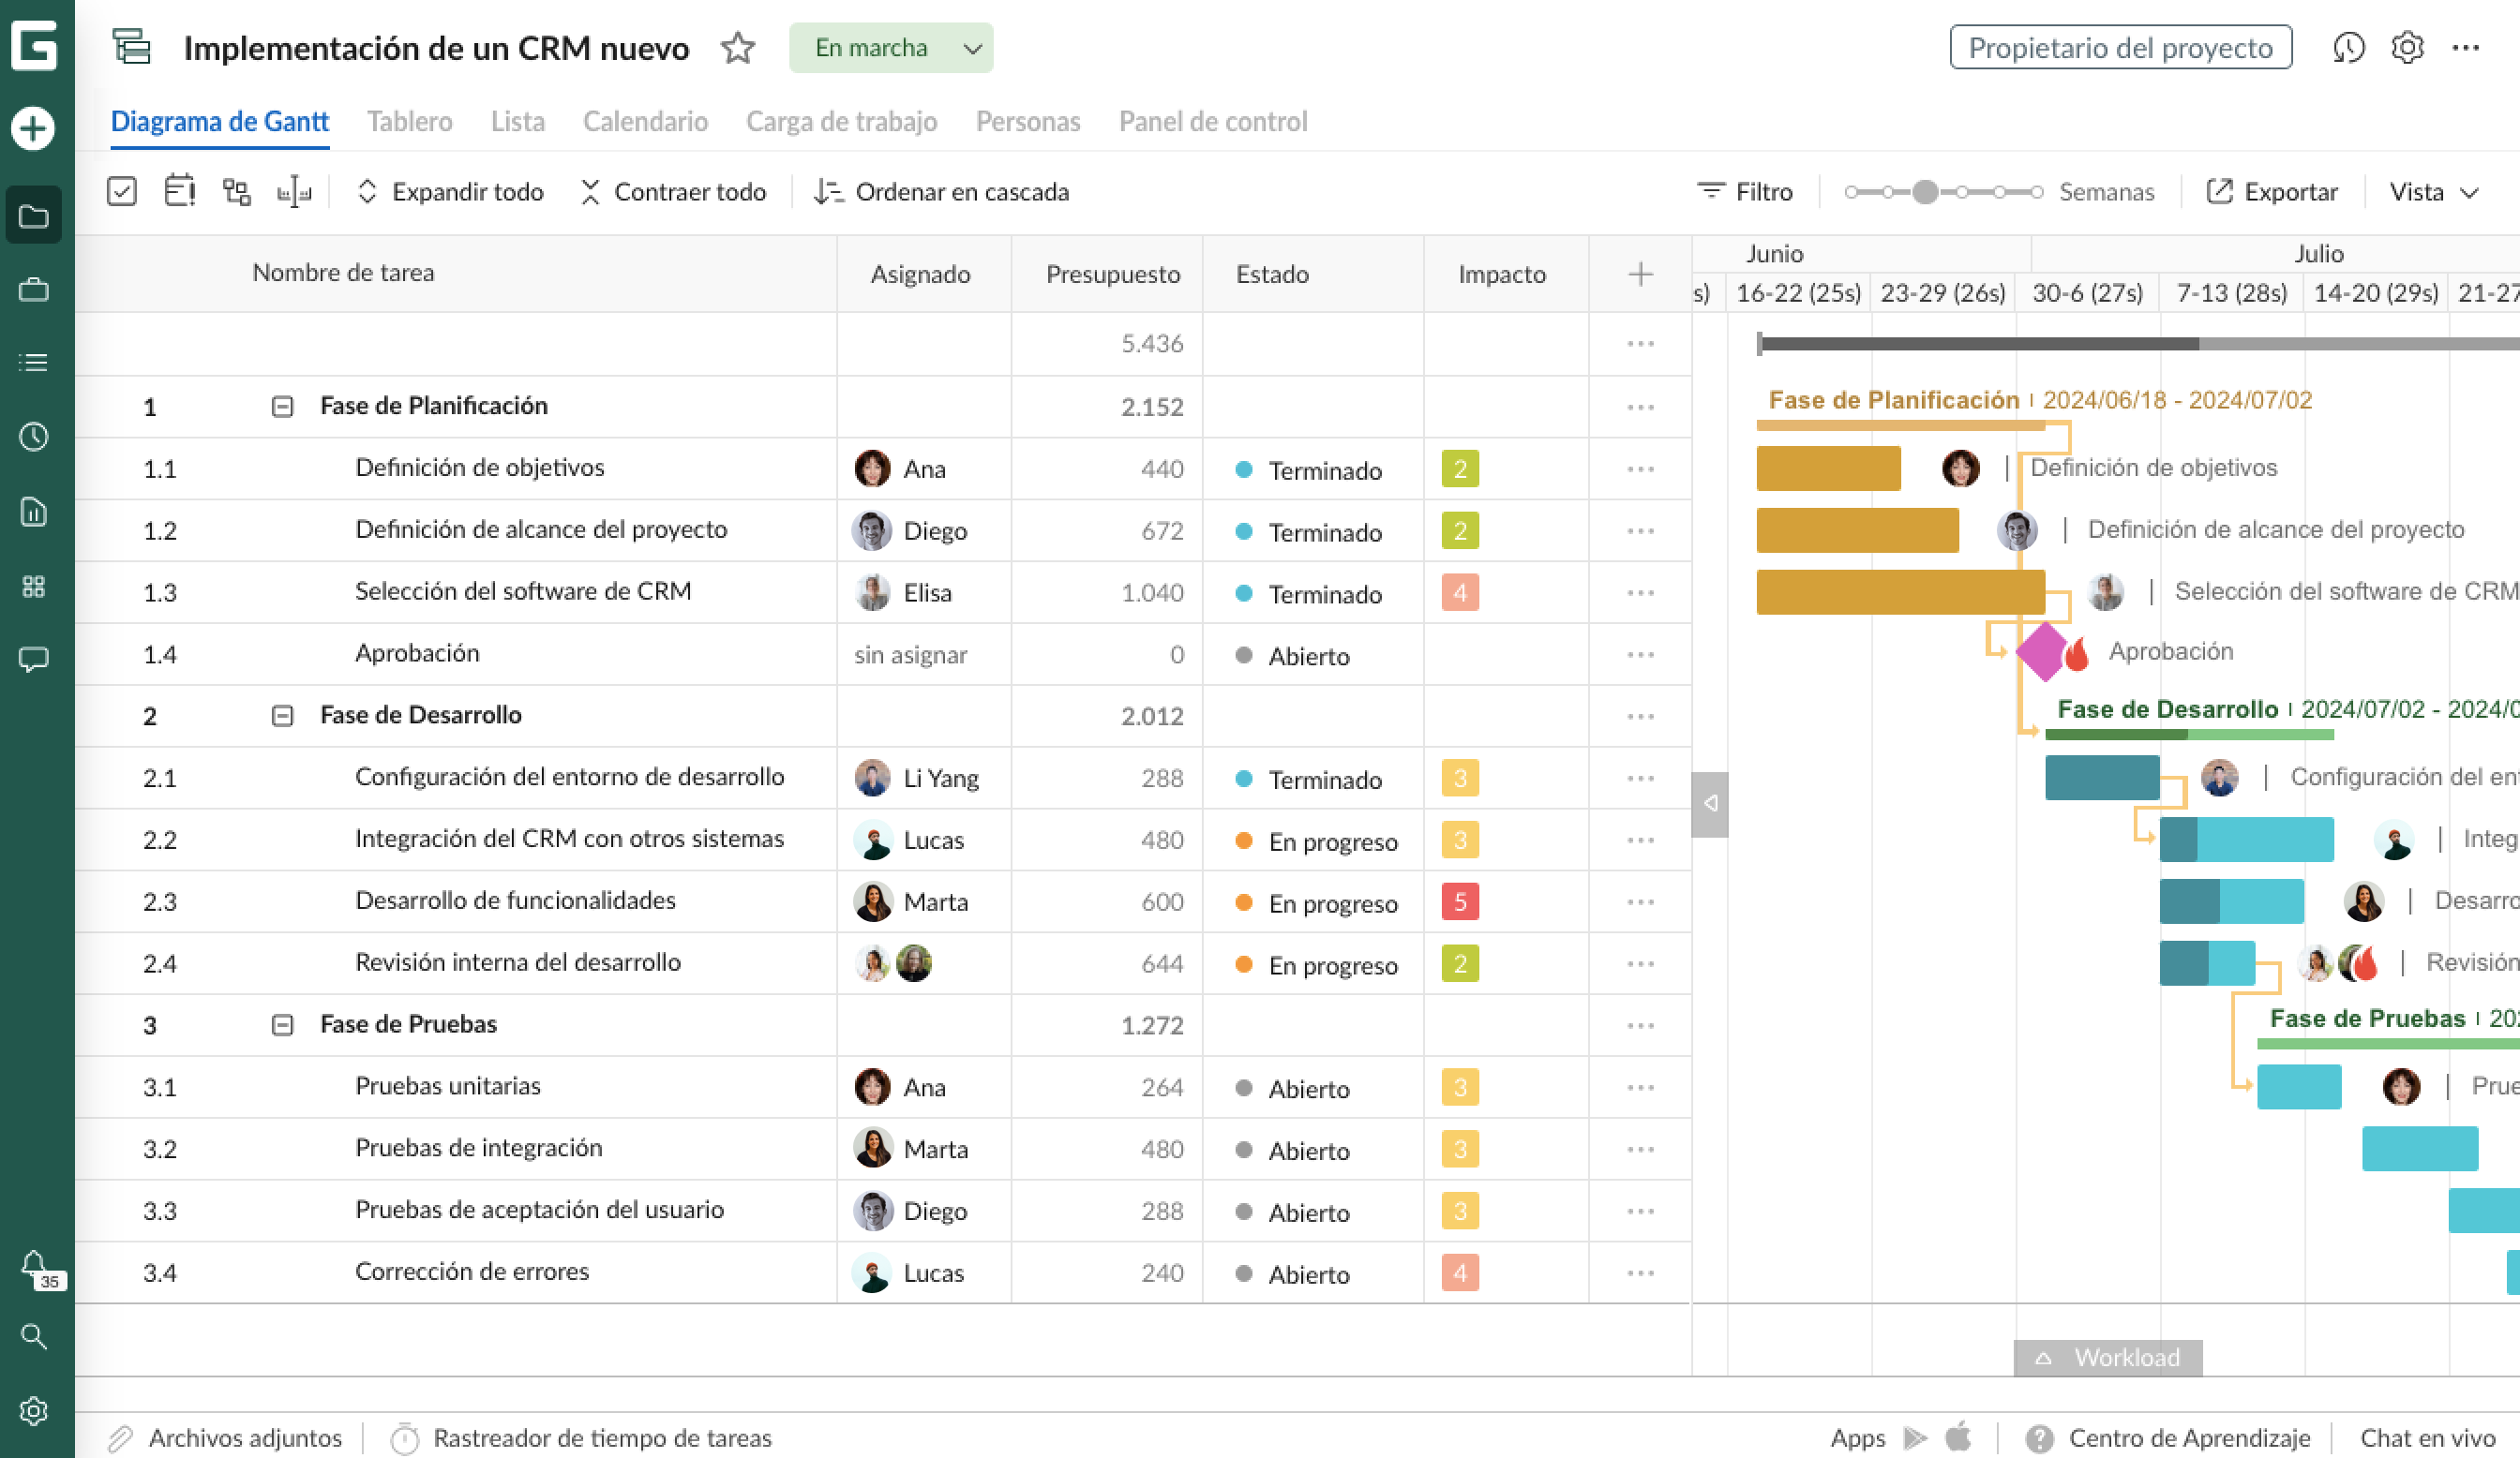Switch to the Panel de control tab

pos(1212,122)
